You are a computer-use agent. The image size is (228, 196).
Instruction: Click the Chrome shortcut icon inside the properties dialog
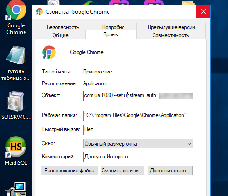click(49, 52)
